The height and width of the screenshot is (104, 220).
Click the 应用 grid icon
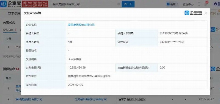point(168,4)
